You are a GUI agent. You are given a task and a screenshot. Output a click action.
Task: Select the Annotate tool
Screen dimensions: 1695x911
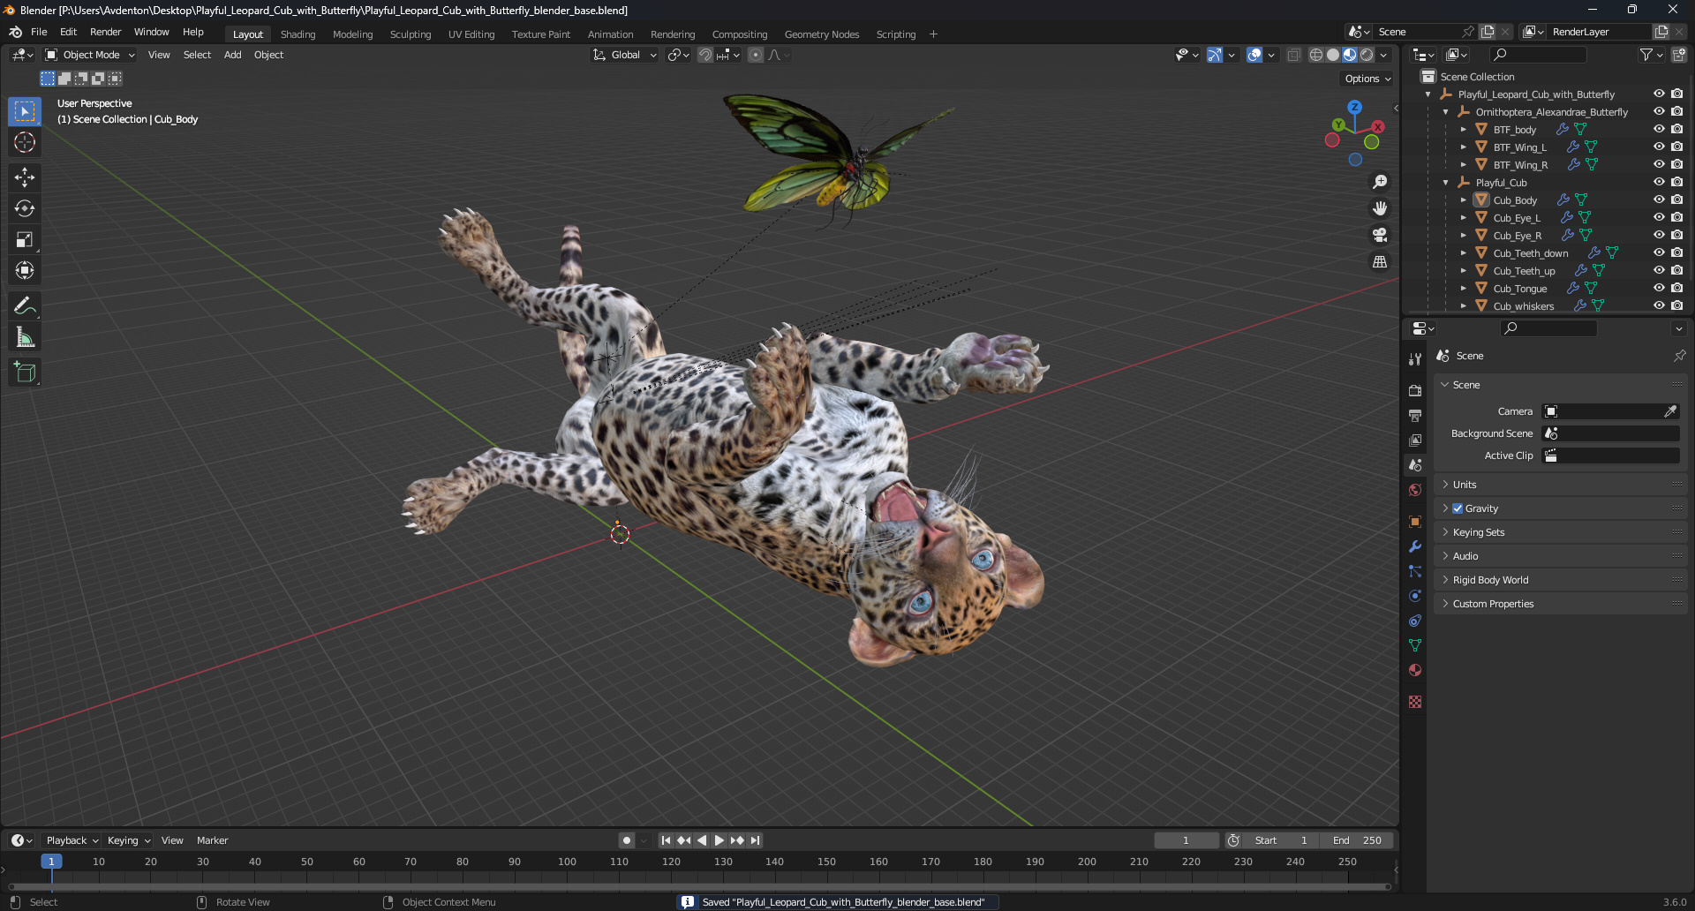[x=25, y=305]
